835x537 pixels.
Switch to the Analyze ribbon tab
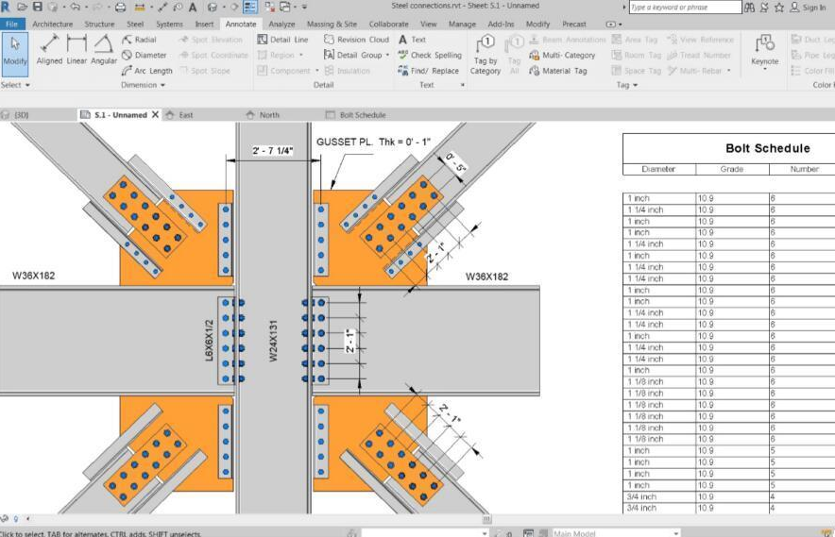tap(281, 24)
